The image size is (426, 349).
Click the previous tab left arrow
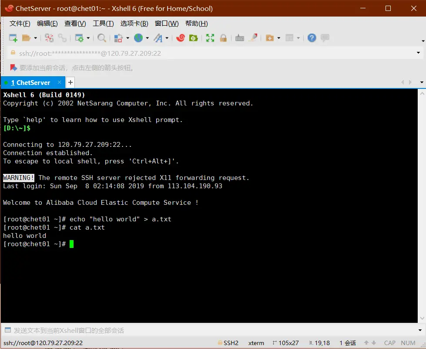tap(403, 82)
